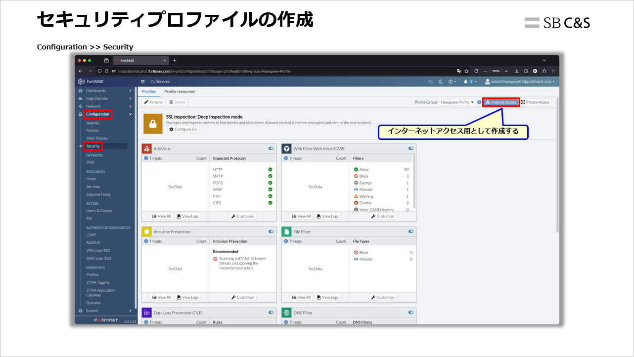Screen dimensions: 634x357
Task: Open the browser history clock icon
Action: (x=526, y=71)
